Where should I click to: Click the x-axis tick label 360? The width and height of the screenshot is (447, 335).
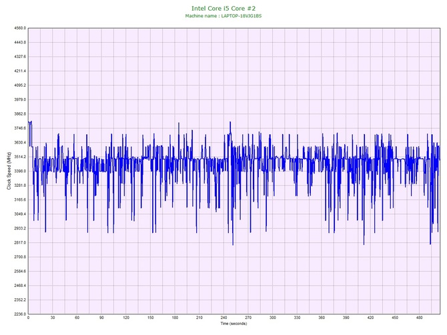tap(322, 318)
